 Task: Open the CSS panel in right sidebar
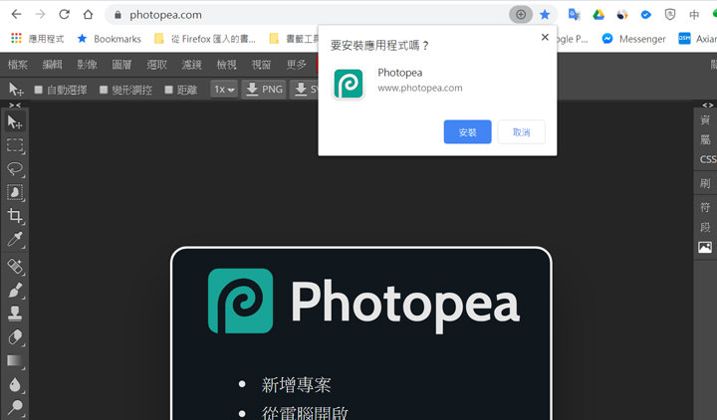(707, 159)
